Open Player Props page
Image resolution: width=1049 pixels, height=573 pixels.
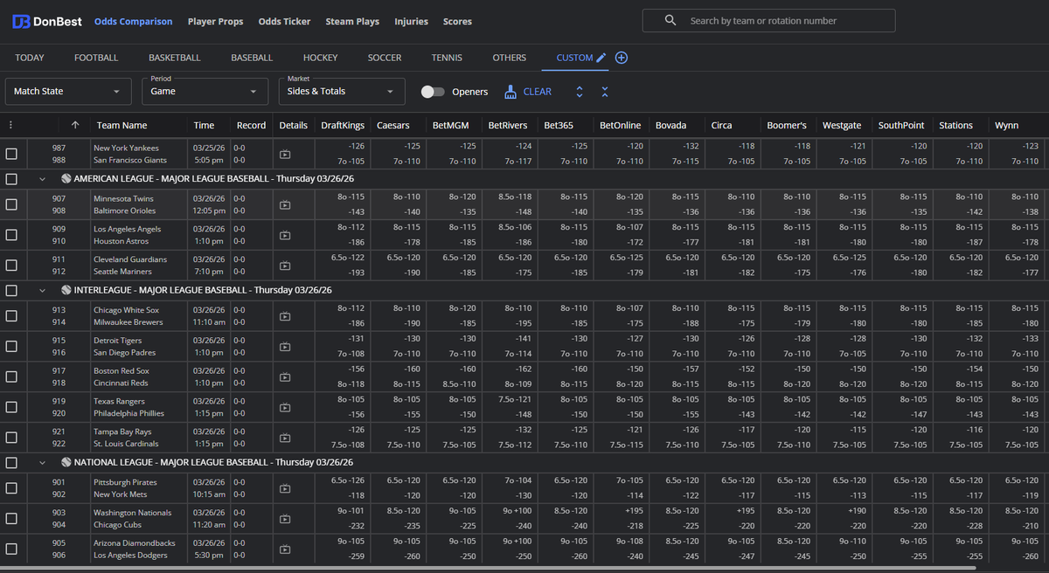[x=216, y=22]
